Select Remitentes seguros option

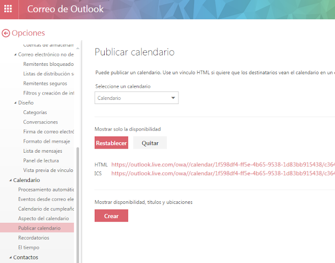coord(45,84)
